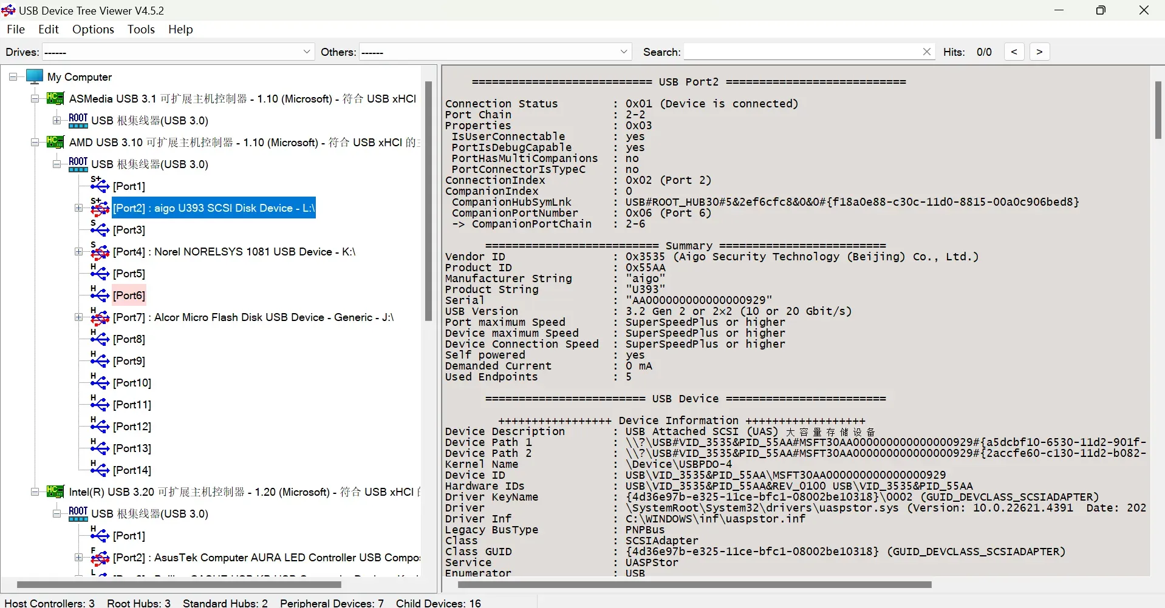The height and width of the screenshot is (608, 1165).
Task: Click the USB icon beside [Port9]
Action: coord(100,360)
